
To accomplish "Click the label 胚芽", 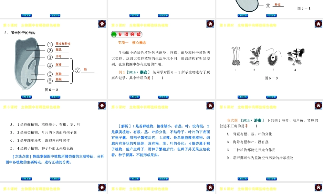I will 58,65.
